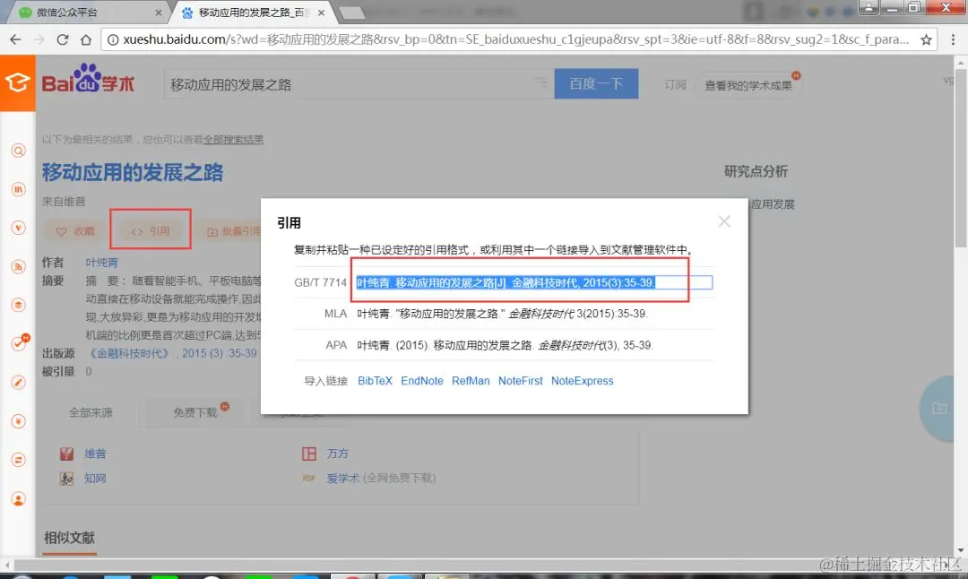This screenshot has height=579, width=968.
Task: Click the 订阅 link
Action: pos(676,84)
